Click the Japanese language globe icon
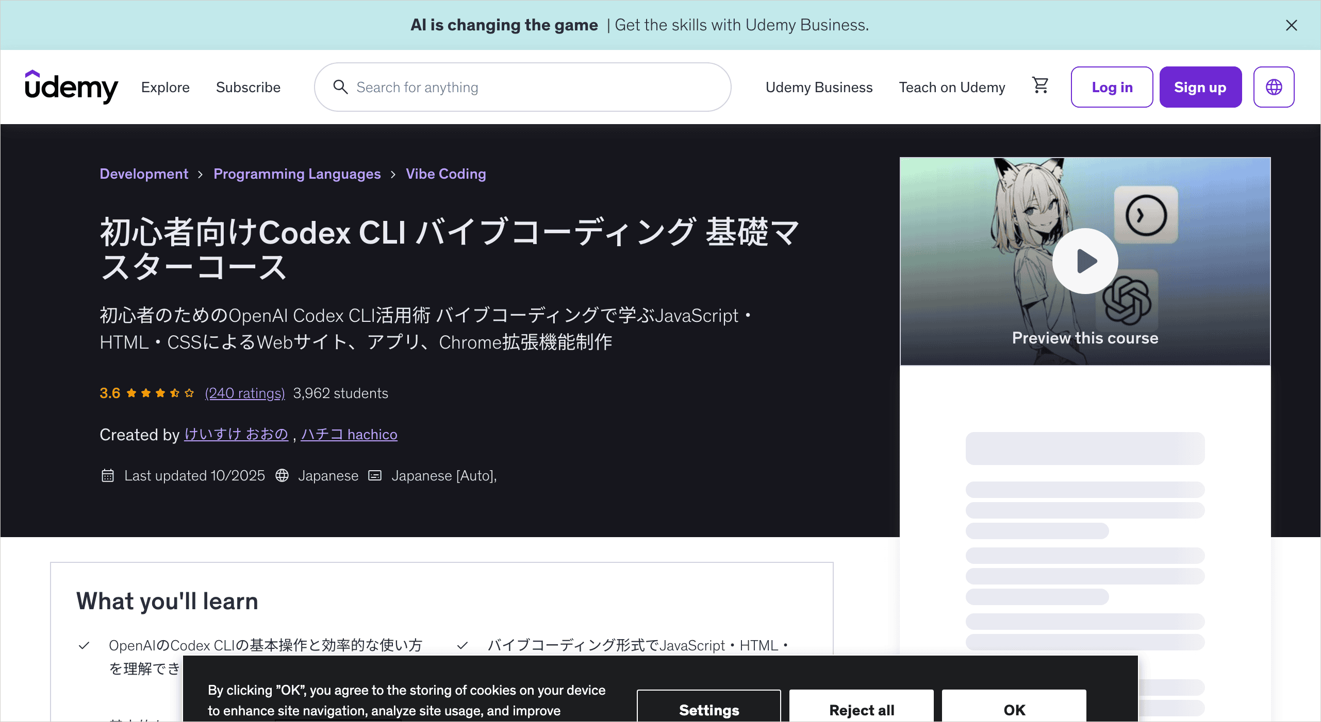Image resolution: width=1321 pixels, height=722 pixels. pyautogui.click(x=282, y=475)
